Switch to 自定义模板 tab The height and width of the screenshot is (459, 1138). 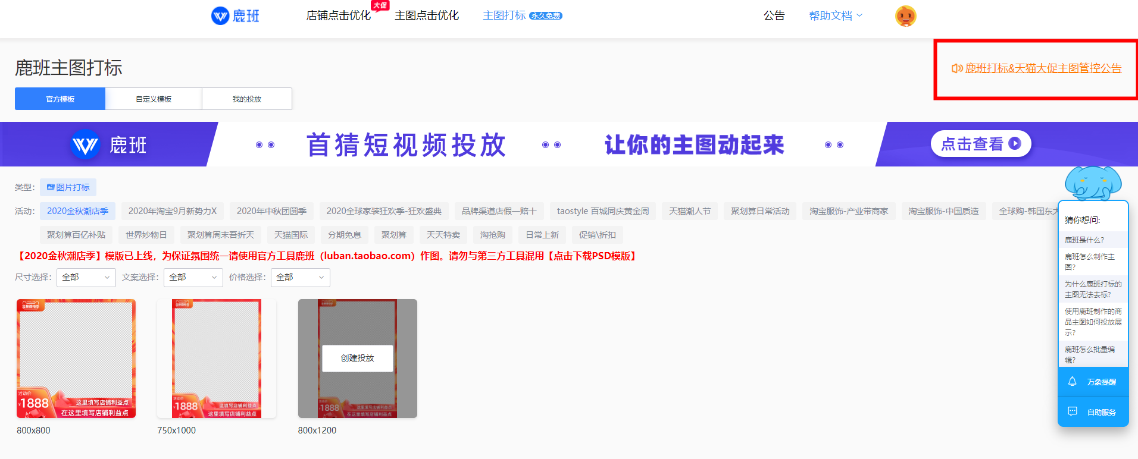pyautogui.click(x=154, y=99)
